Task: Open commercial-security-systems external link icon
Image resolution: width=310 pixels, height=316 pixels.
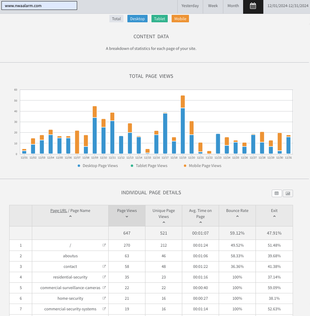Action: pyautogui.click(x=104, y=309)
